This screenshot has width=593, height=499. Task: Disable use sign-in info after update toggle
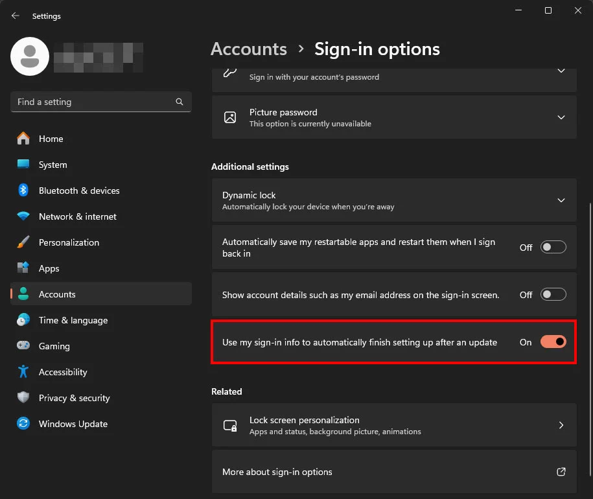click(553, 342)
